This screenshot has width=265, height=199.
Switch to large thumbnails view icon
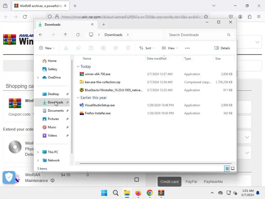click(233, 168)
